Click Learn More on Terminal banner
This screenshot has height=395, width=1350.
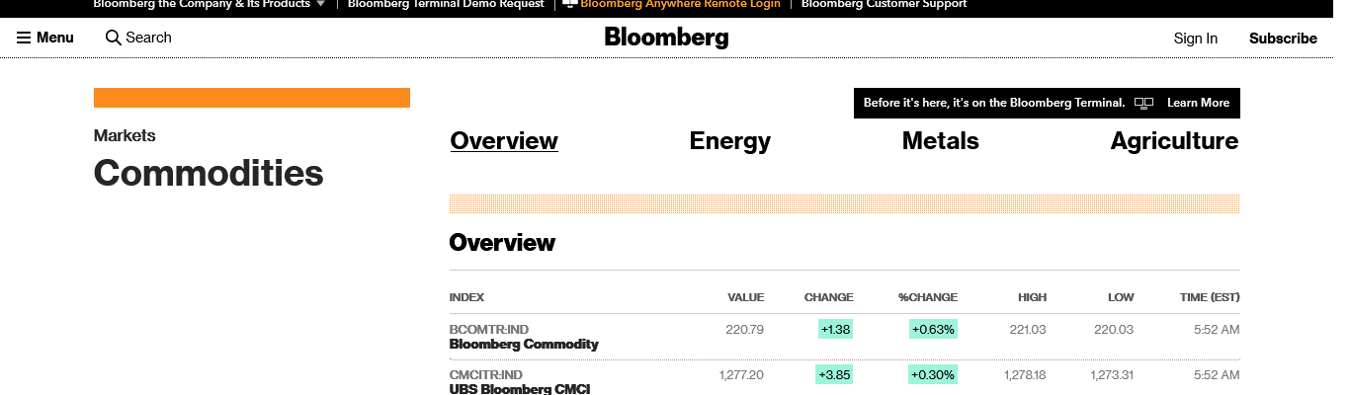(x=1198, y=103)
